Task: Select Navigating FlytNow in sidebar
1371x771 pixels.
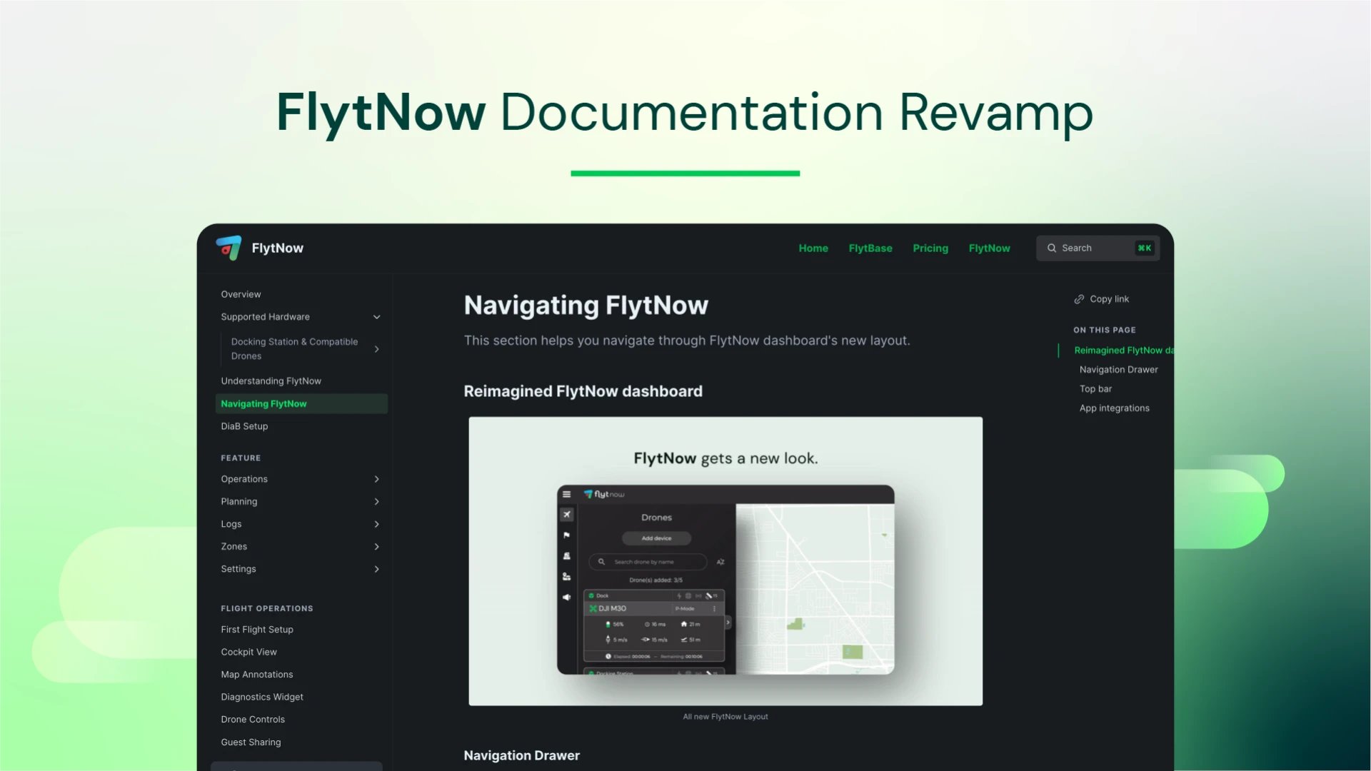Action: click(301, 404)
